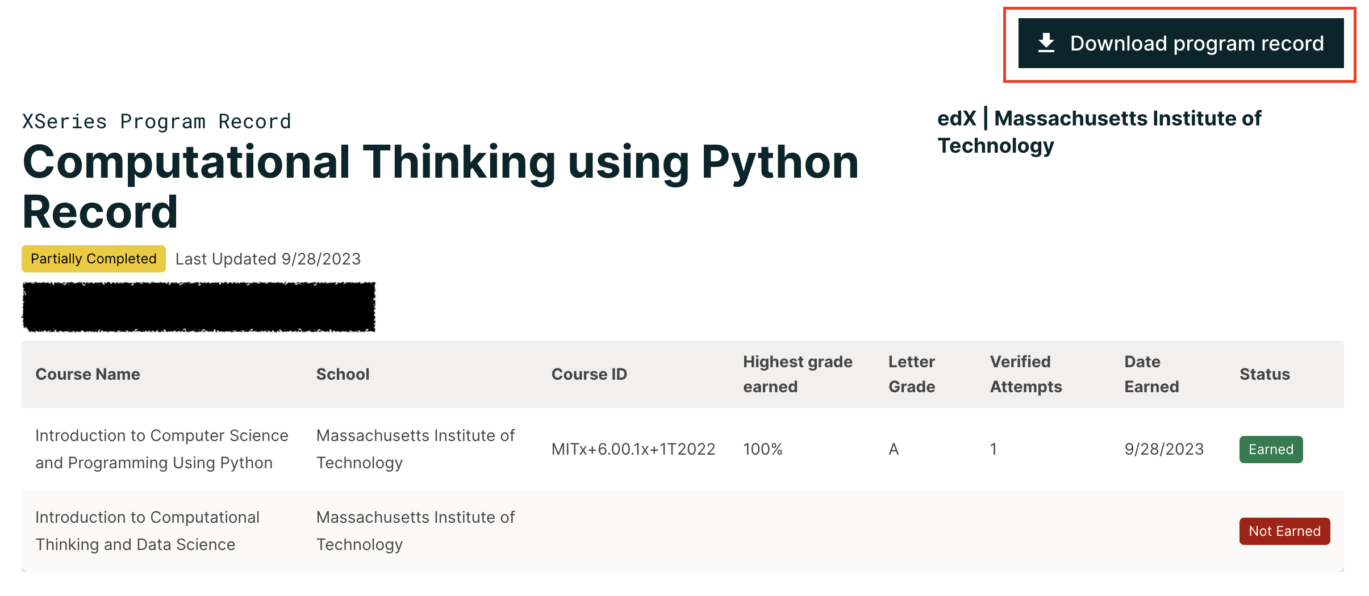Select the Course Name column header
The width and height of the screenshot is (1369, 596).
click(x=87, y=375)
